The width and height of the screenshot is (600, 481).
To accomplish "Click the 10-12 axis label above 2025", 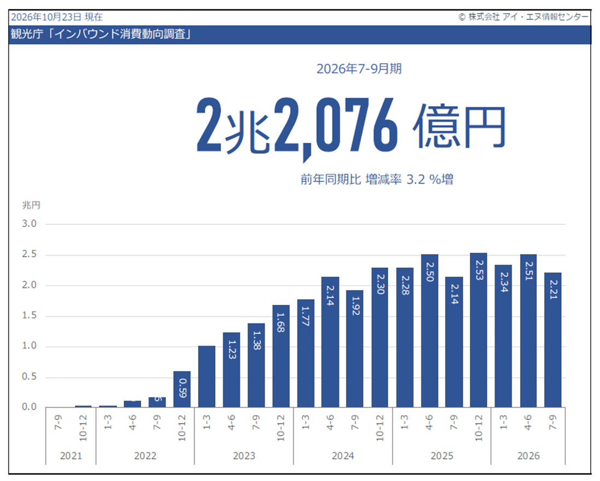I will (x=479, y=427).
